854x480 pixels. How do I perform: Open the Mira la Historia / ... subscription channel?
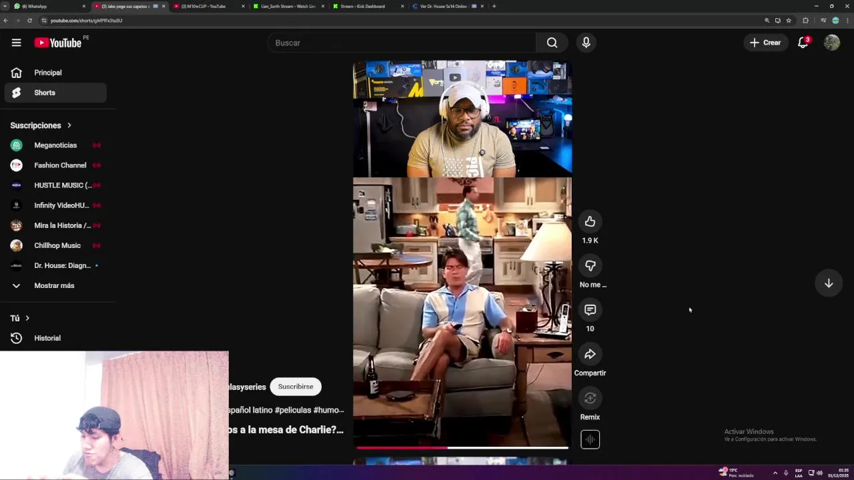(55, 225)
